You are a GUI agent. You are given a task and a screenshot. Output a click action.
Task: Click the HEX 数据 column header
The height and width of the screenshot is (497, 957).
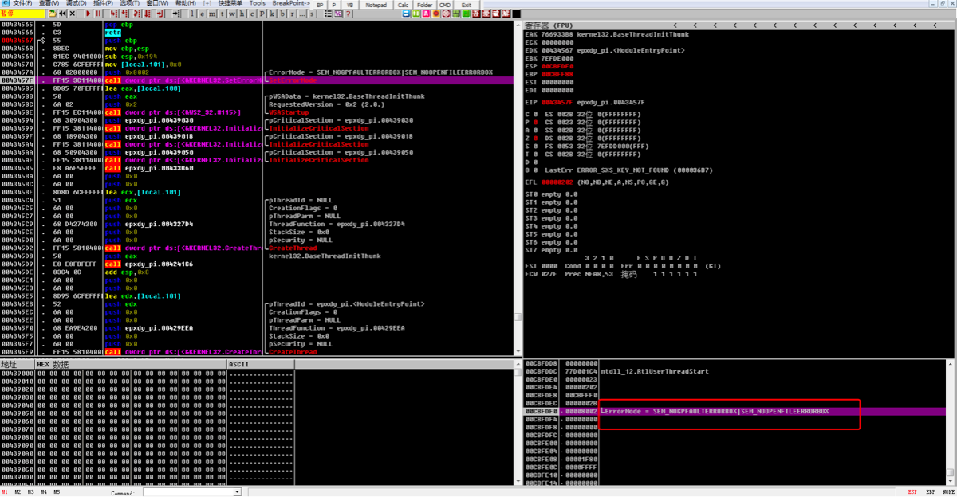coord(132,364)
